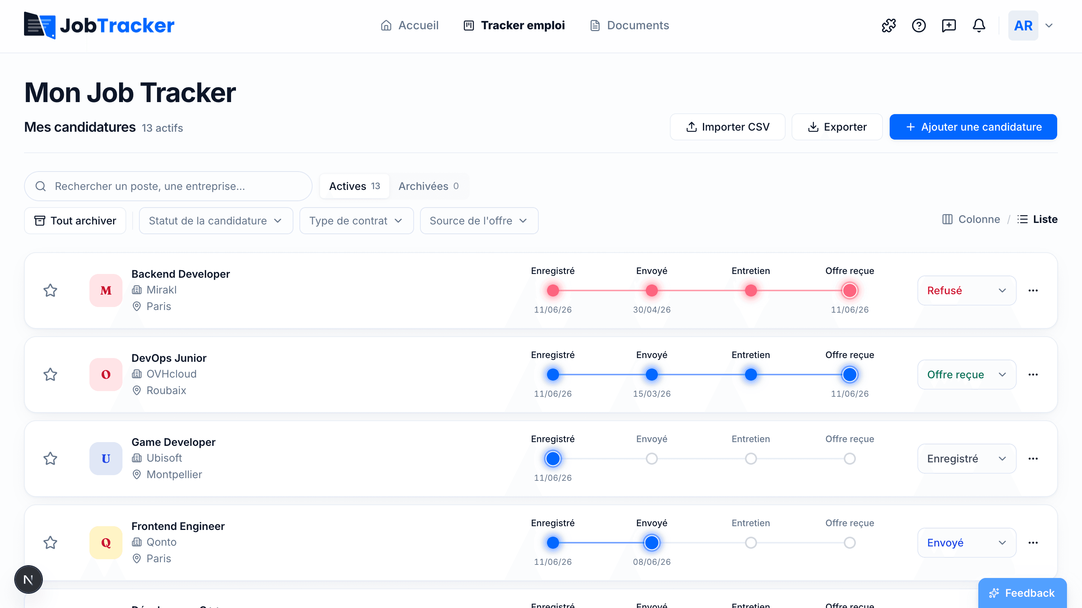Open the Refusé status dropdown

click(967, 290)
